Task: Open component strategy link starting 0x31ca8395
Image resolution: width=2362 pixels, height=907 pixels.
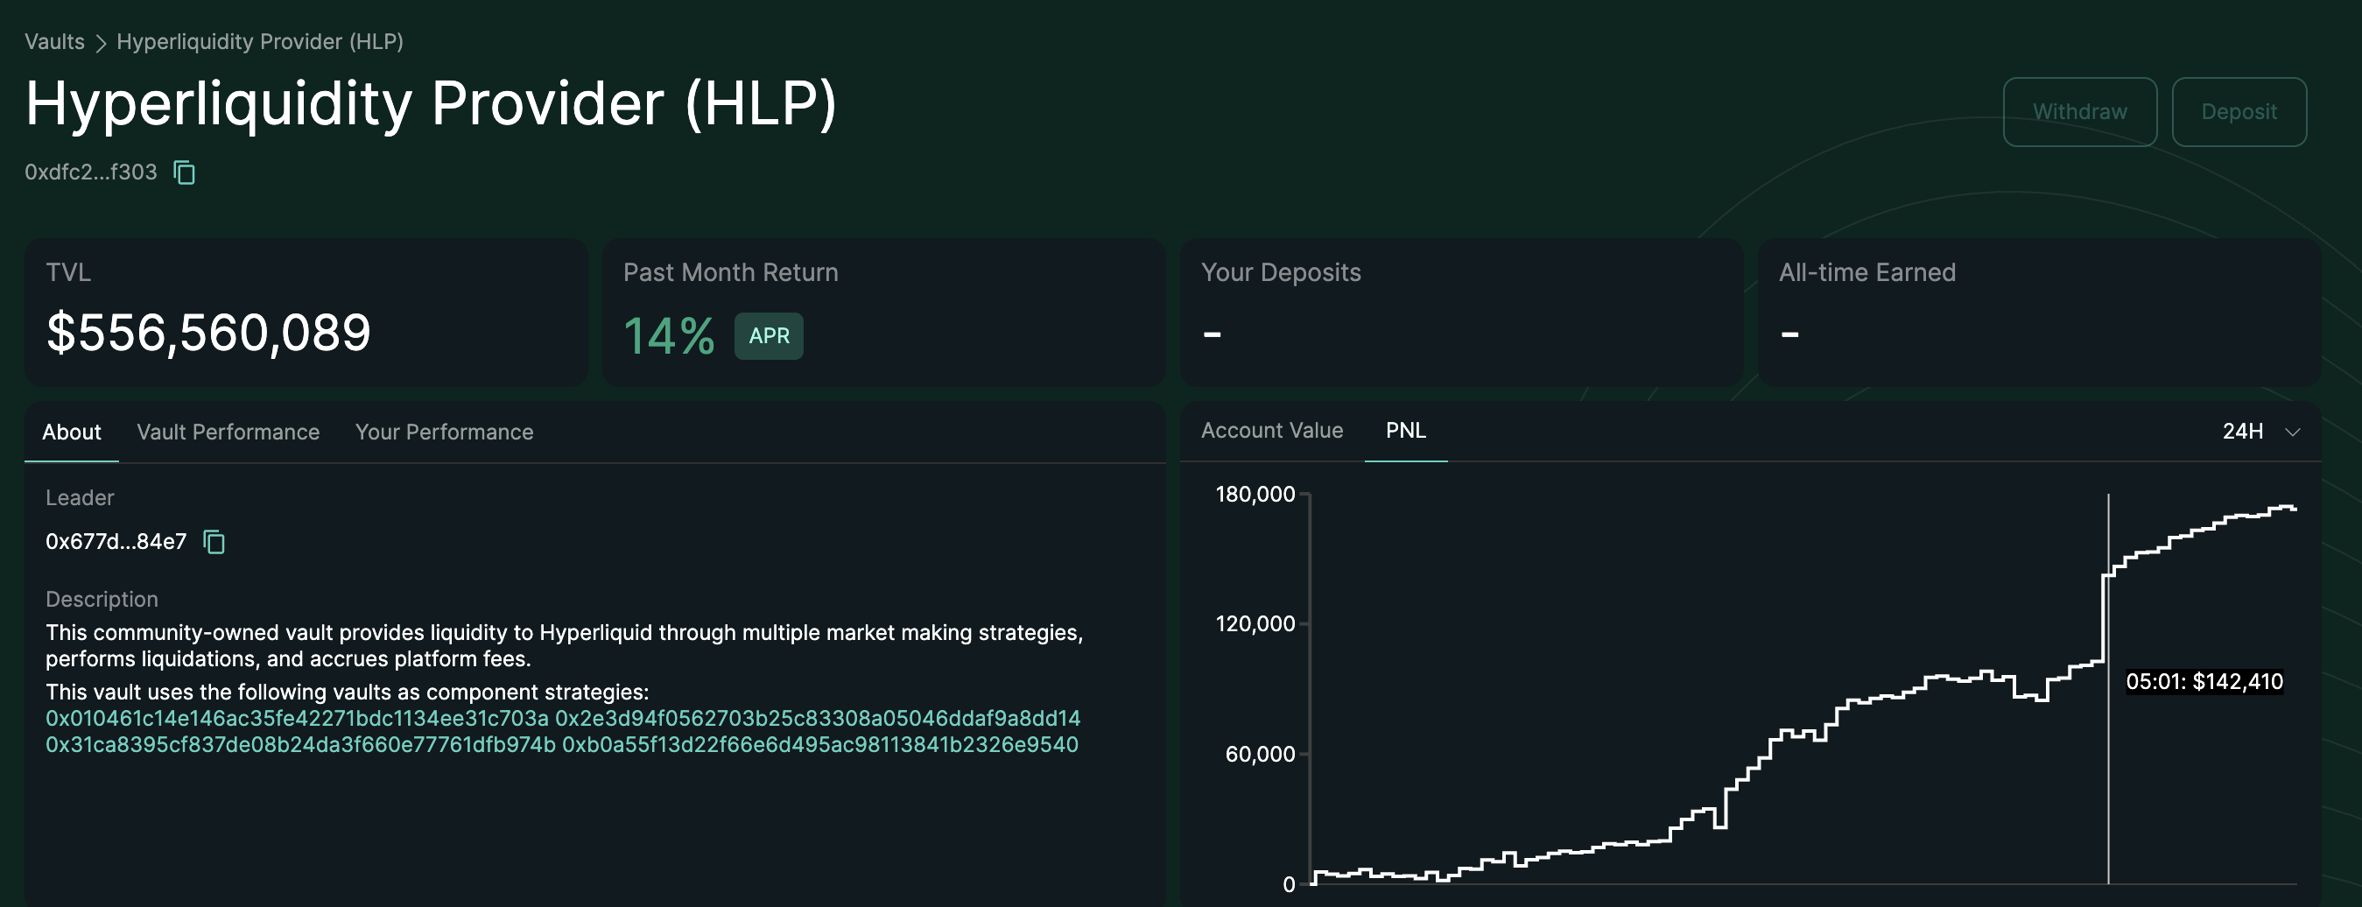Action: pos(298,745)
